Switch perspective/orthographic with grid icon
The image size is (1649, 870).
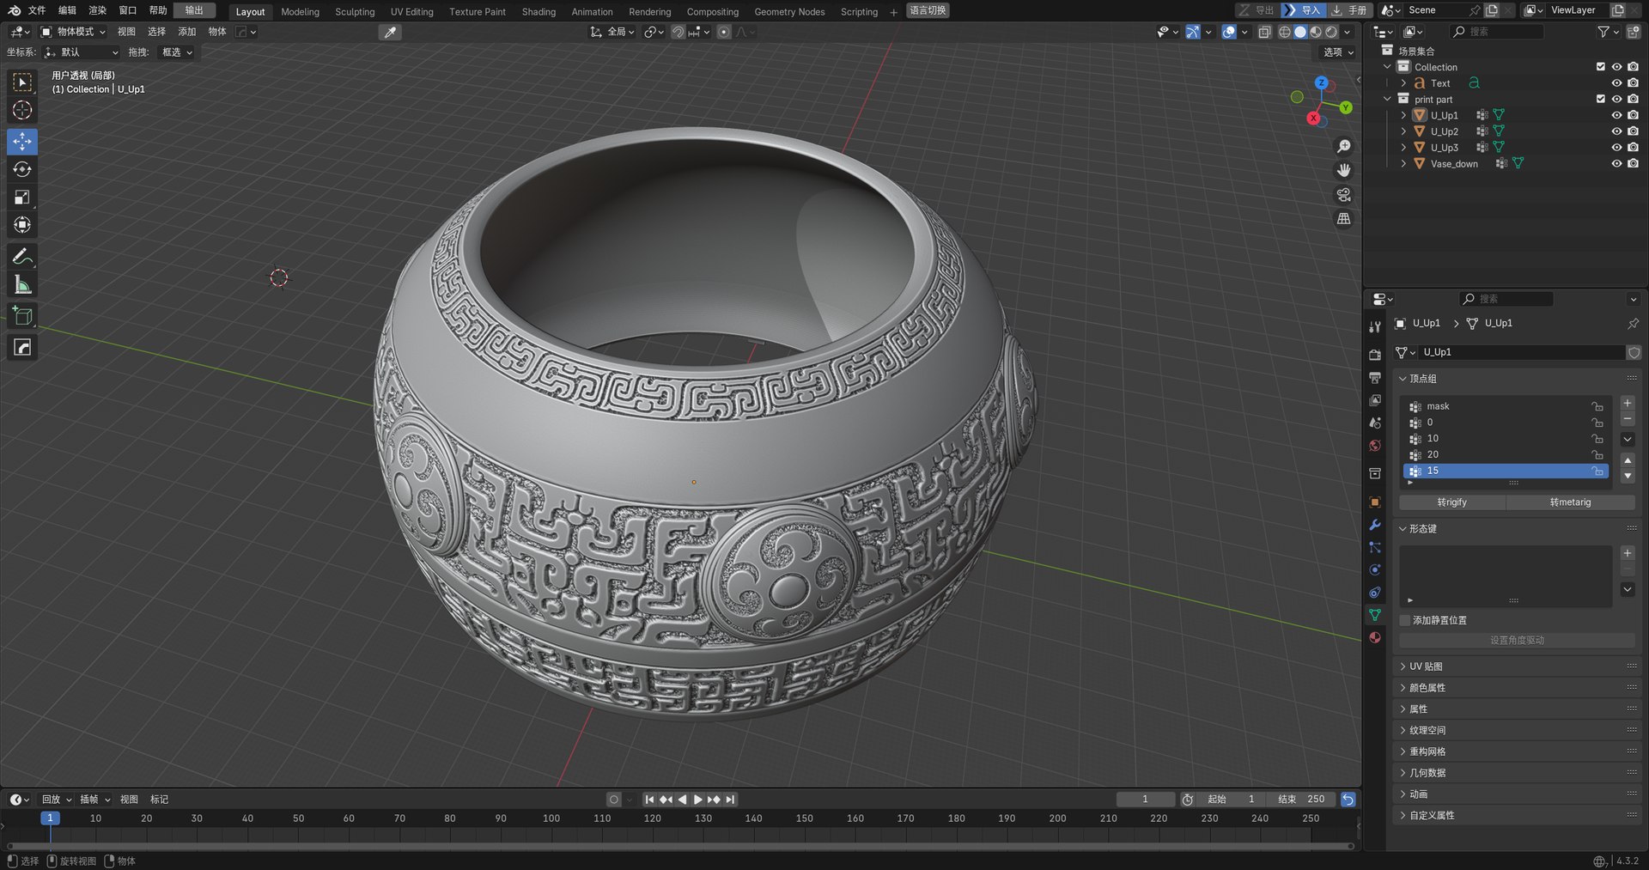click(x=1344, y=219)
